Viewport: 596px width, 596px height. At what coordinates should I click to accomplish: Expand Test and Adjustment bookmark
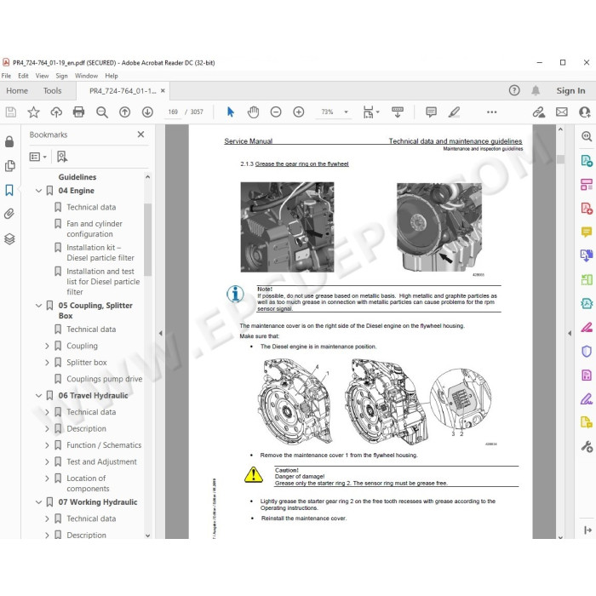tap(47, 461)
